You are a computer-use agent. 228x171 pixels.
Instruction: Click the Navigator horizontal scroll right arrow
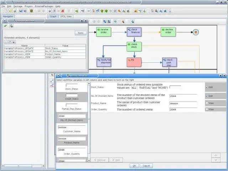pyautogui.click(x=43, y=166)
